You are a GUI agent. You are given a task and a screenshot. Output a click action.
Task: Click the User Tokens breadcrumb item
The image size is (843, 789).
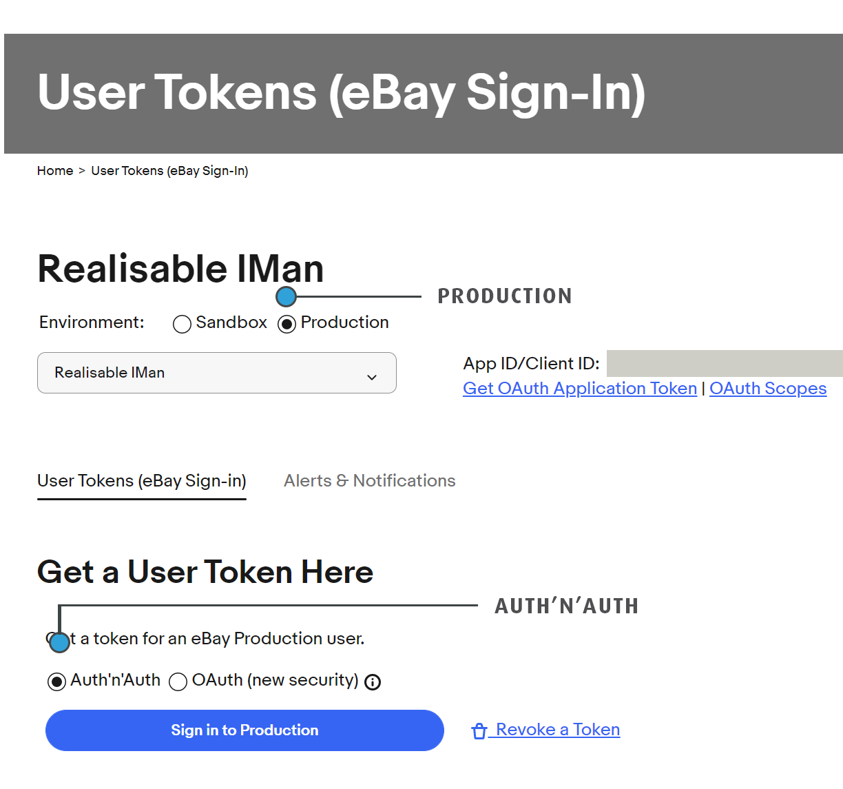click(169, 171)
